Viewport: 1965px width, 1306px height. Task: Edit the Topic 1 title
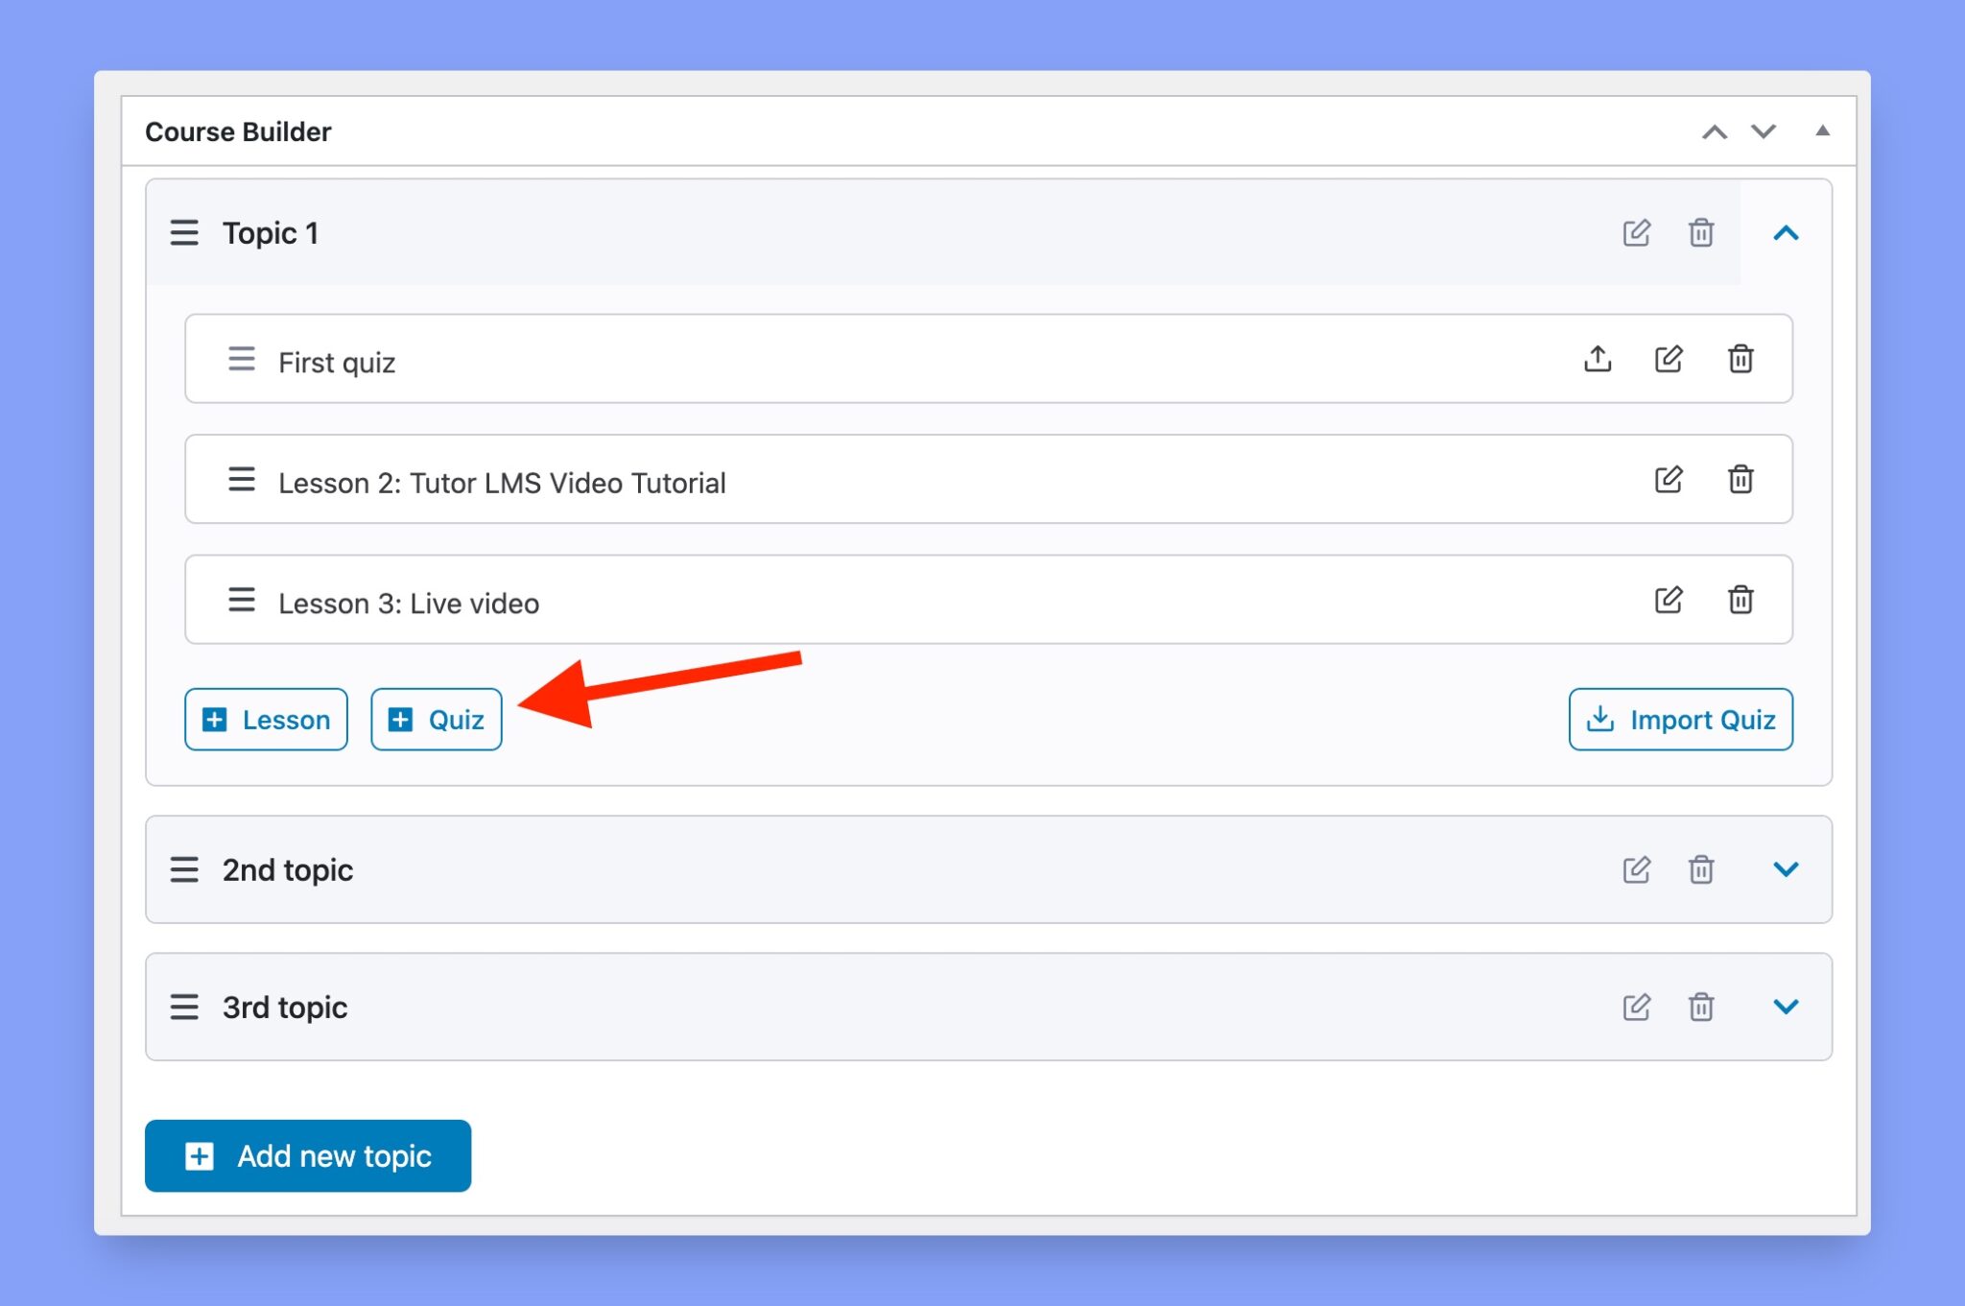pos(1636,233)
